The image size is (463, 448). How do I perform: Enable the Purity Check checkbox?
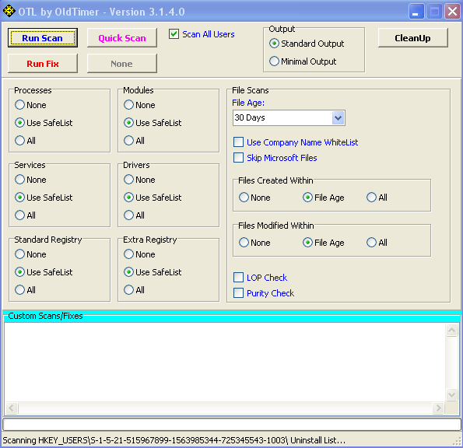point(238,293)
